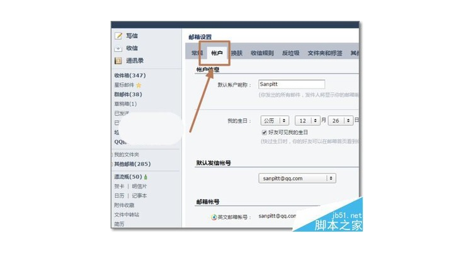The height and width of the screenshot is (253, 474).
Task: Open 记事本 notepad
Action: click(x=139, y=196)
